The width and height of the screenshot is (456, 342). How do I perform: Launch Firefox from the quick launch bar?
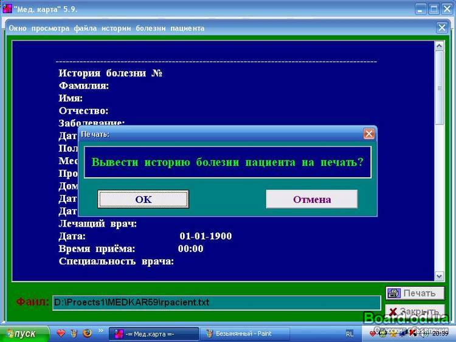pos(87,333)
